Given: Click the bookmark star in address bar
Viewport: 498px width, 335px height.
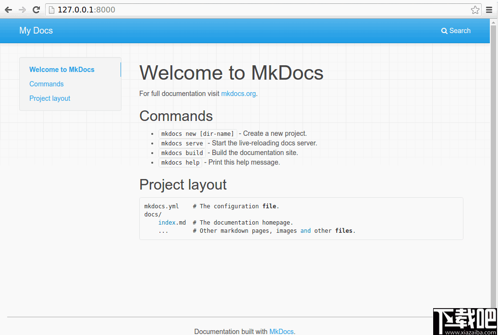Looking at the screenshot, I should [475, 10].
